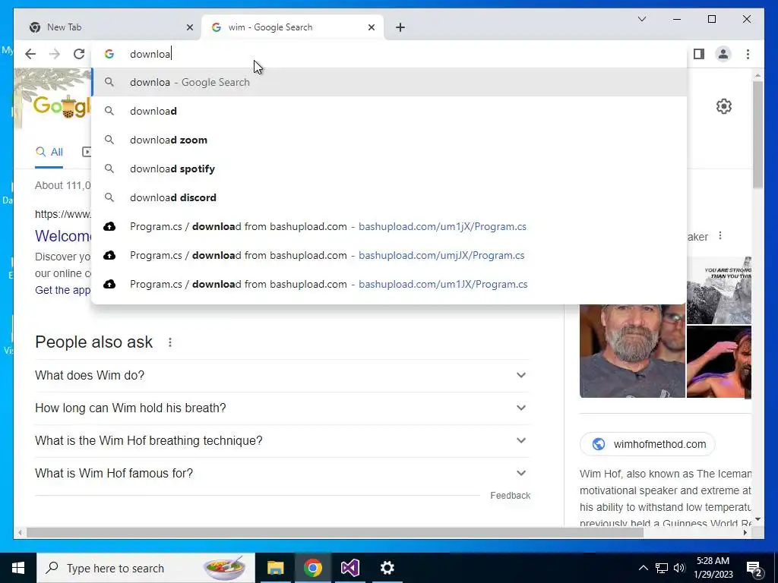Open bashupload.com/um1jX/Program.cs suggestion
The image size is (778, 583).
tap(390, 226)
